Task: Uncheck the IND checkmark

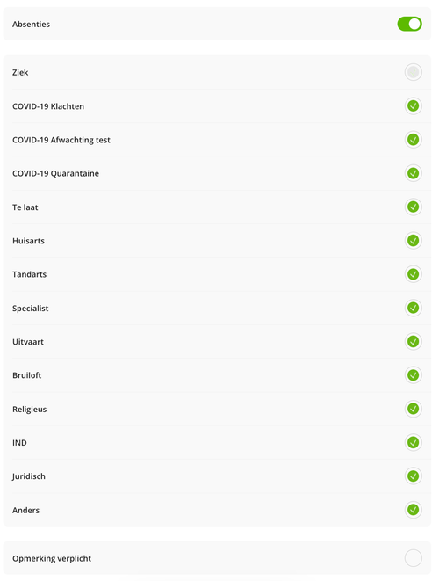Action: click(x=413, y=442)
